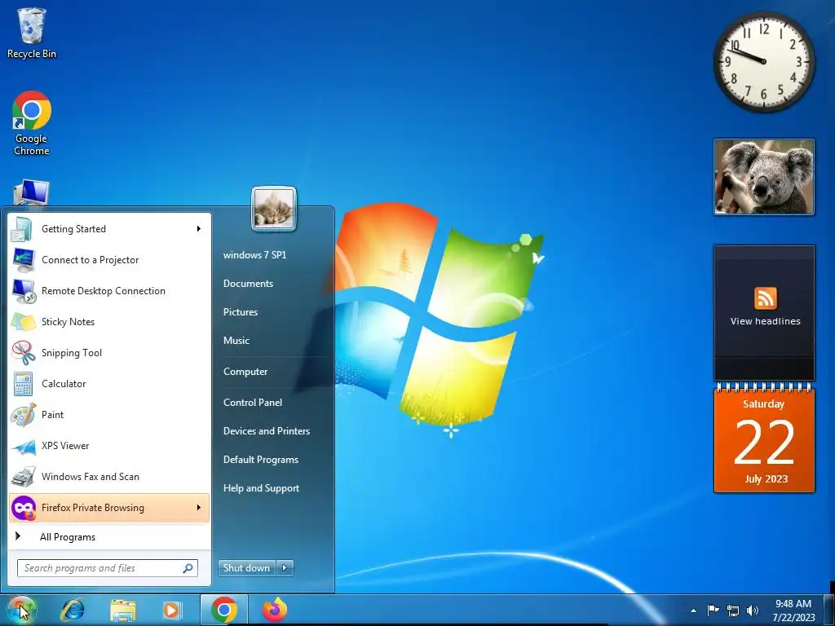Open Computer from Start menu
The height and width of the screenshot is (626, 835).
(245, 372)
